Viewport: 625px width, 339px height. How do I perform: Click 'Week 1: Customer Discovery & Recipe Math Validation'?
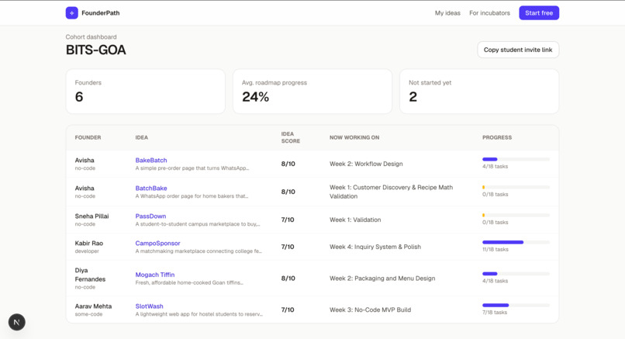tap(391, 192)
